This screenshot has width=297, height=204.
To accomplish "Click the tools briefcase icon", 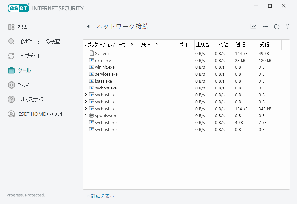I will click(11, 70).
